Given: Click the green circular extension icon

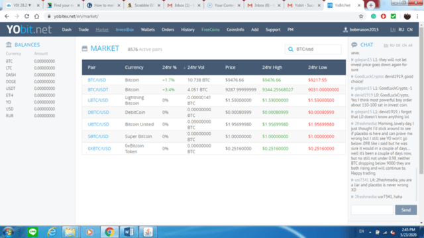Looking at the screenshot, I should click(374, 16).
